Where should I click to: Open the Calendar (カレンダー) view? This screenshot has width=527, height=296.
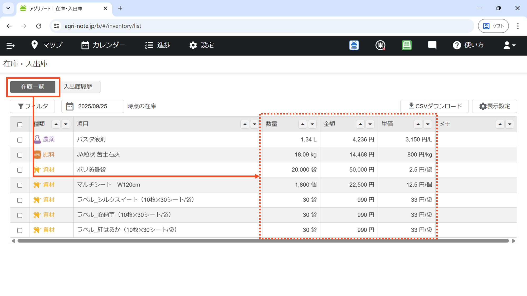pyautogui.click(x=103, y=45)
